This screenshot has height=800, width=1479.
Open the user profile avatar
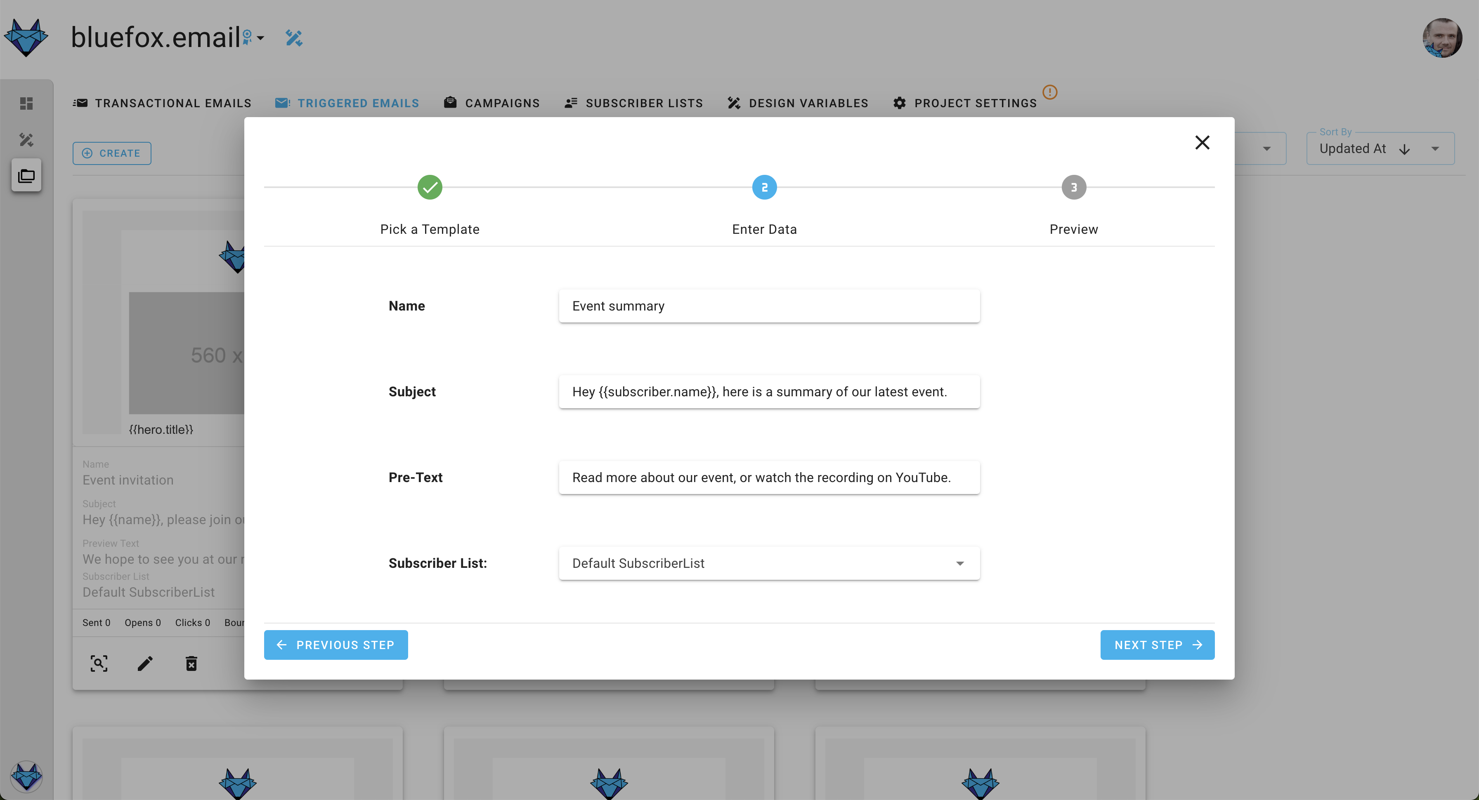point(1442,38)
